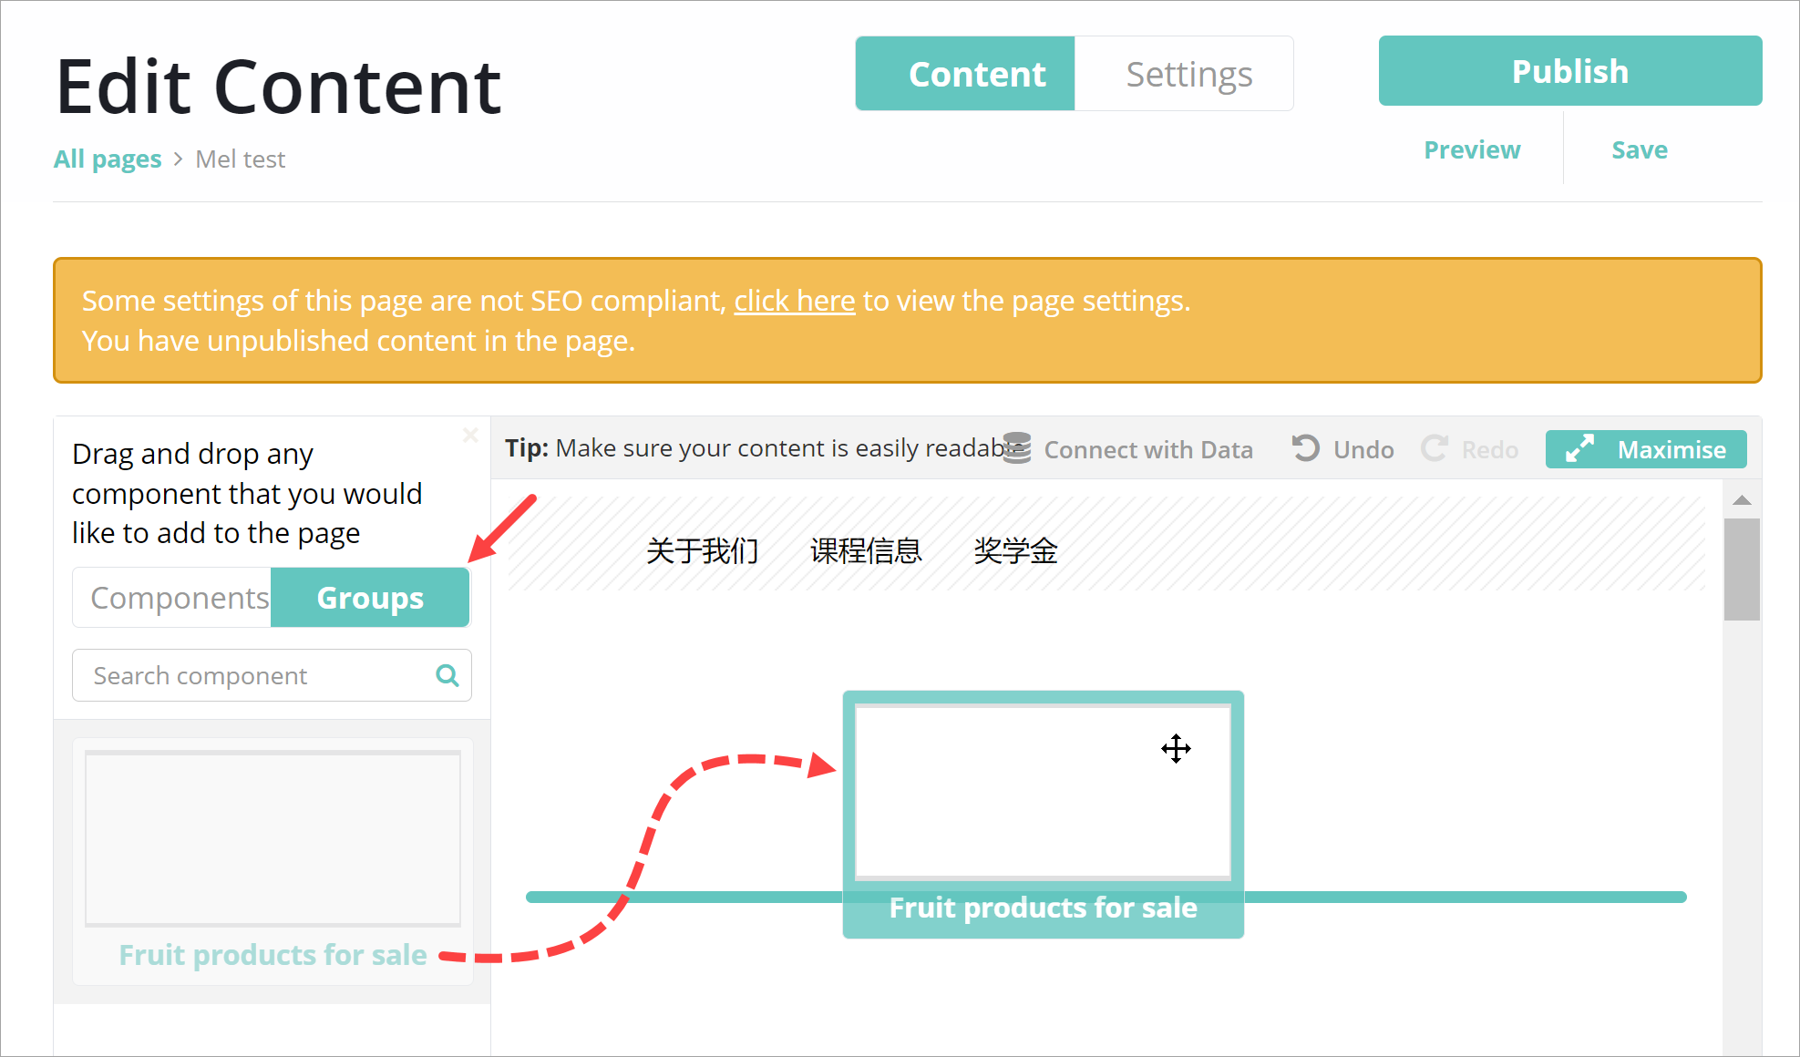
Task: Switch to the Components tab
Action: tap(179, 598)
